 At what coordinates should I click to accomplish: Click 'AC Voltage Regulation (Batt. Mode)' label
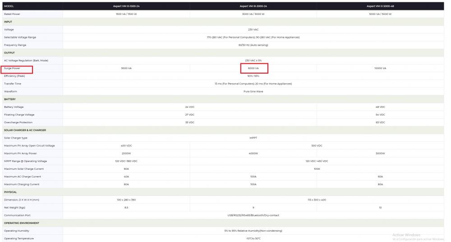26,60
